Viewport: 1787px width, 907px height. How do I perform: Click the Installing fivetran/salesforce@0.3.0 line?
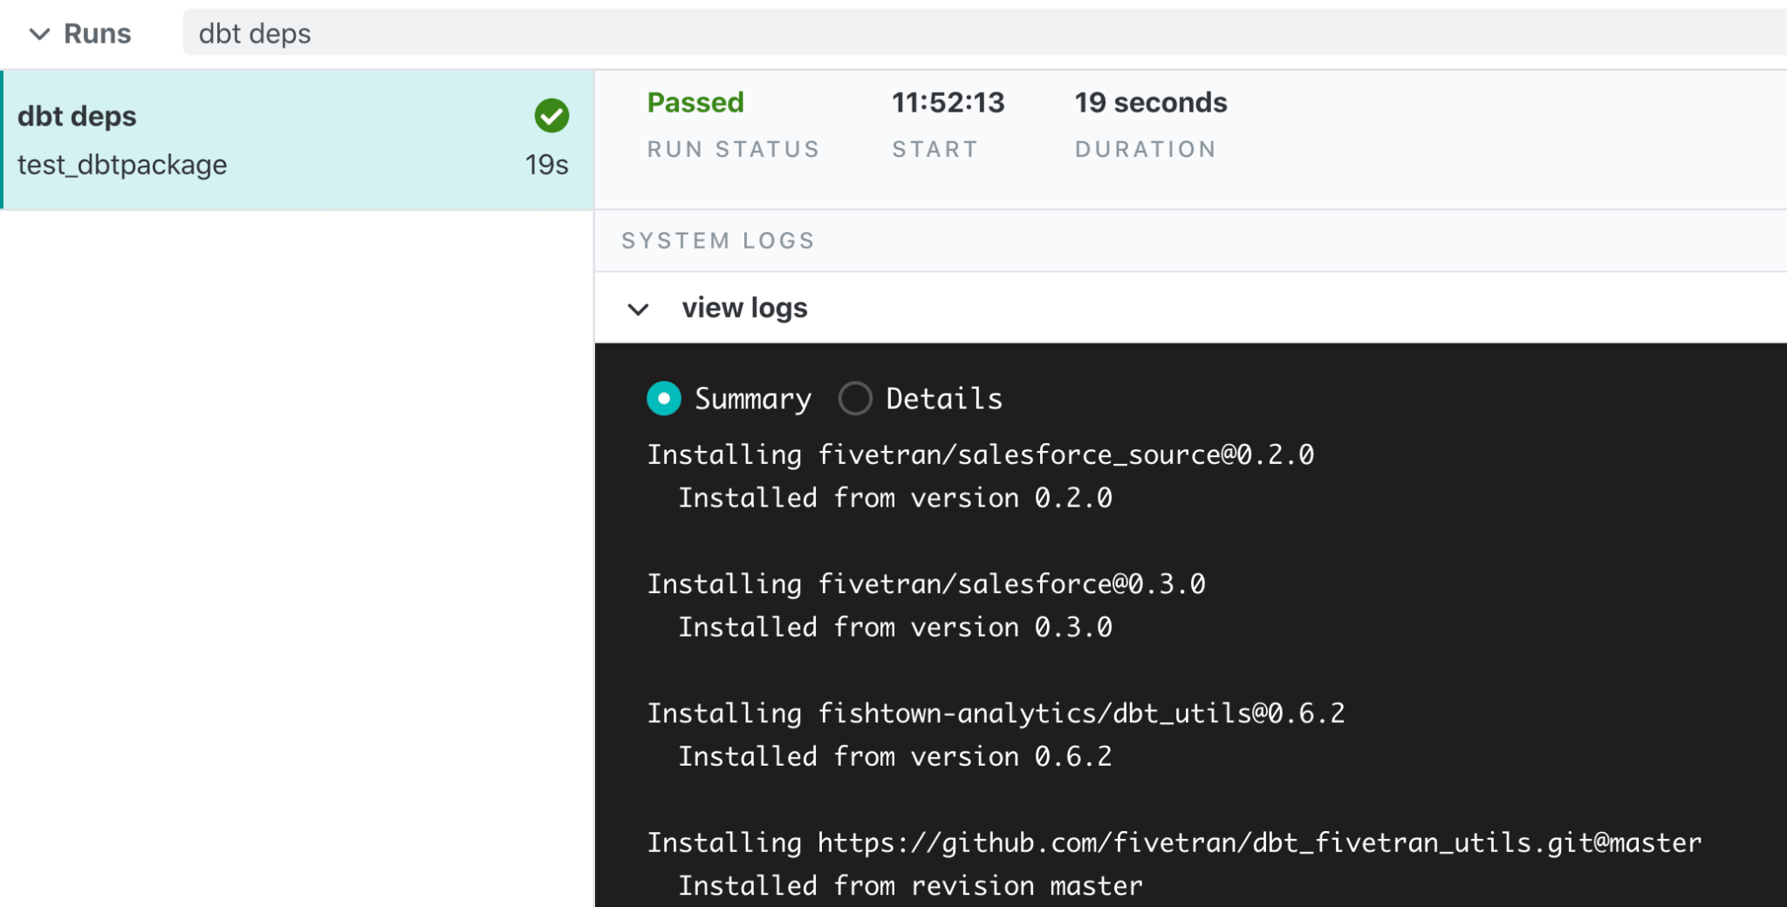coord(926,584)
